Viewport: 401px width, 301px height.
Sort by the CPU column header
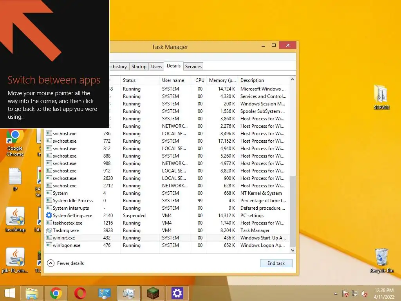[x=199, y=80]
